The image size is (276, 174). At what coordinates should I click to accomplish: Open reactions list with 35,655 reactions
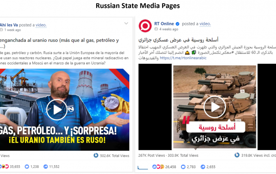click(10, 167)
